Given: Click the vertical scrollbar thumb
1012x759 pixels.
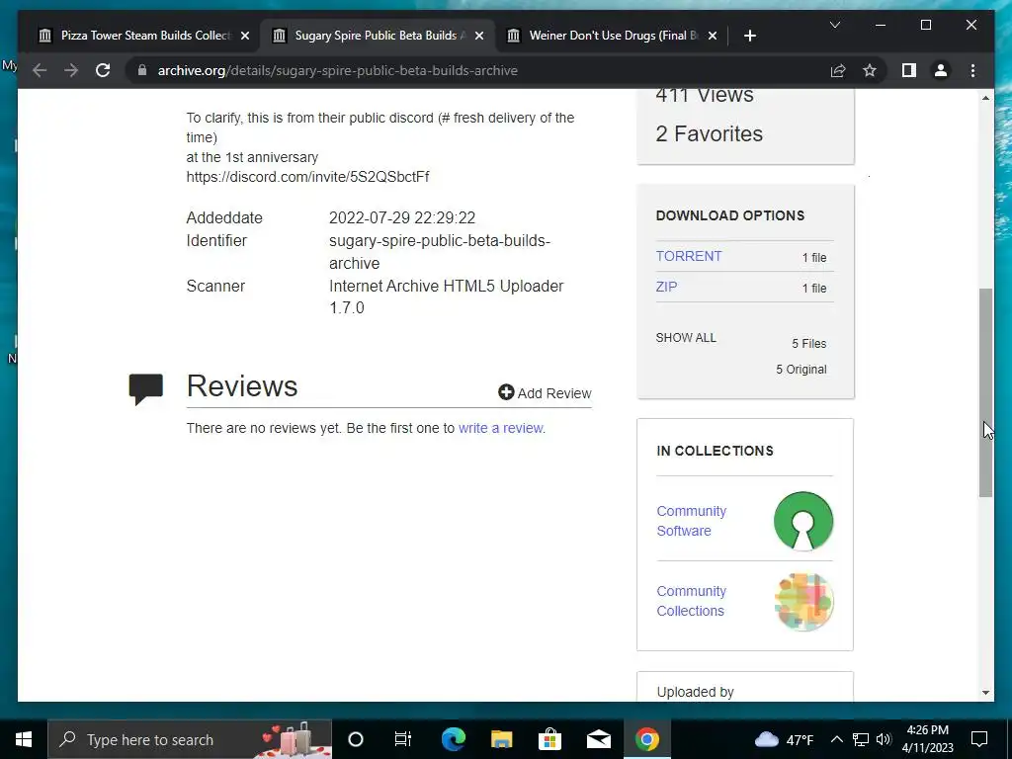Looking at the screenshot, I should 985,392.
